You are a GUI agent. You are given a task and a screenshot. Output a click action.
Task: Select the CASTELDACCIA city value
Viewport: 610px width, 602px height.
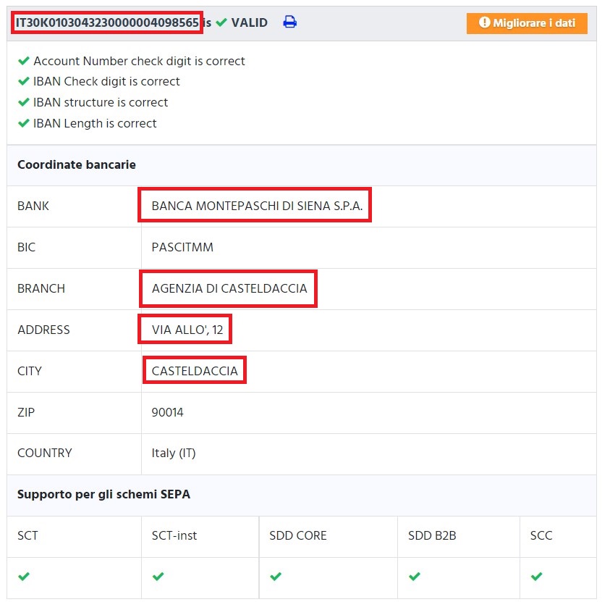[x=195, y=371]
